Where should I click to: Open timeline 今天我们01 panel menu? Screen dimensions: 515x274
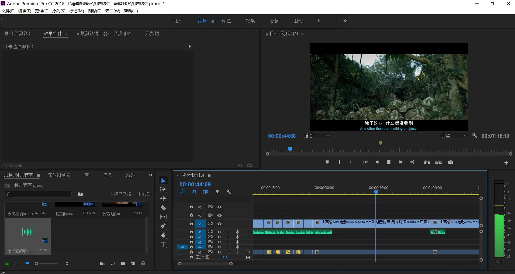[209, 175]
